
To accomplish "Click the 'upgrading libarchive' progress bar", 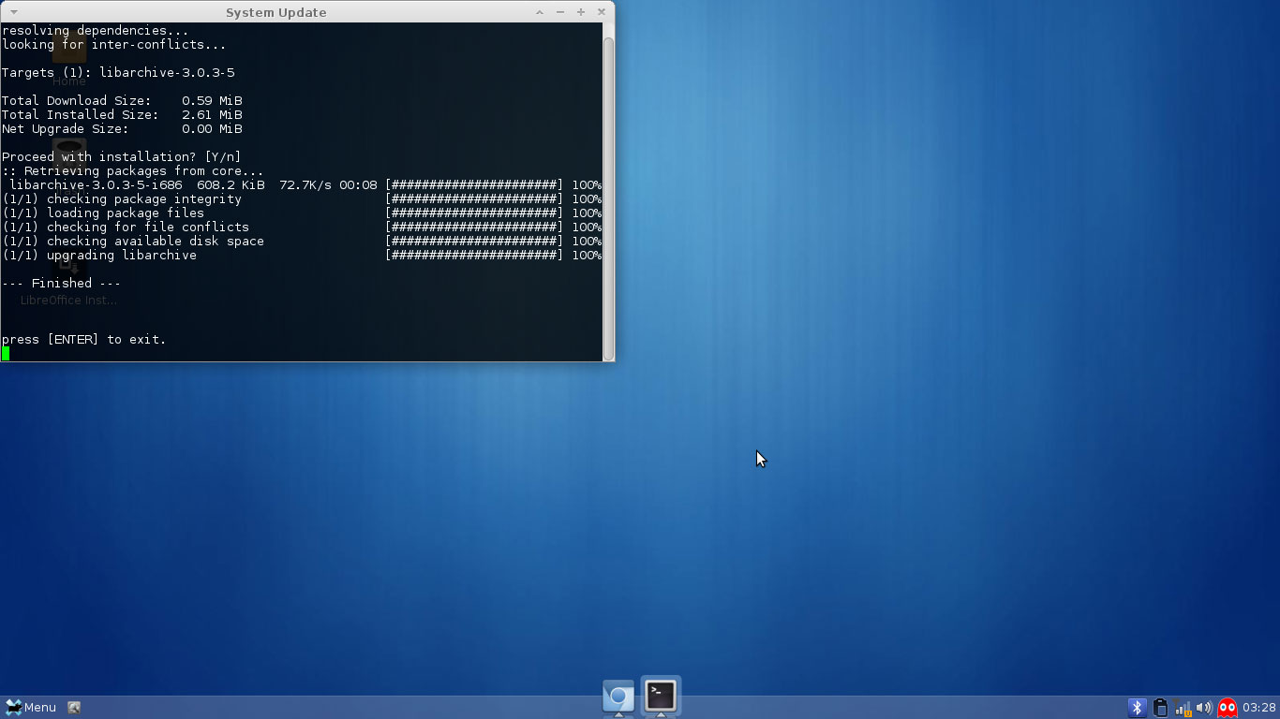I will 474,256.
